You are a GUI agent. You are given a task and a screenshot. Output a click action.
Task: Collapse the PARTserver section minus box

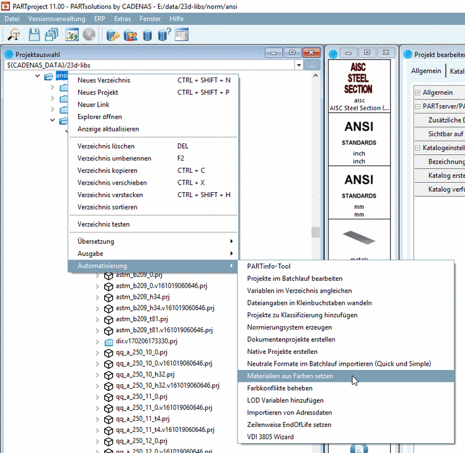[417, 106]
